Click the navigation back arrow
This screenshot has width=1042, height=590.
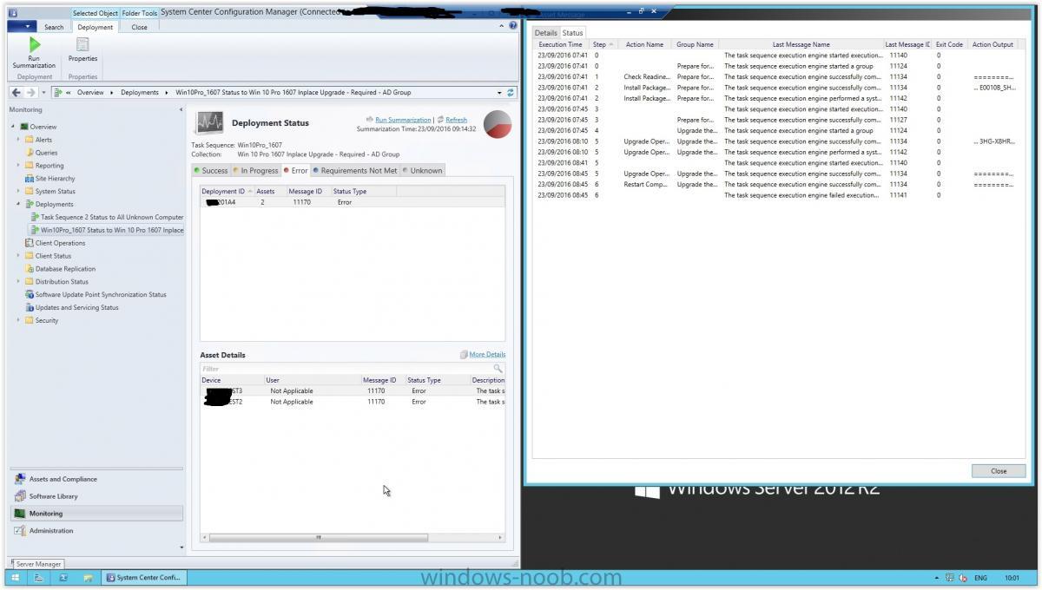[16, 92]
